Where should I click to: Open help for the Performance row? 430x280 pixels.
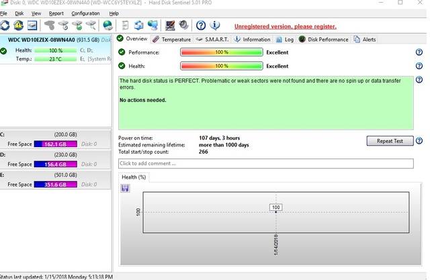click(419, 52)
